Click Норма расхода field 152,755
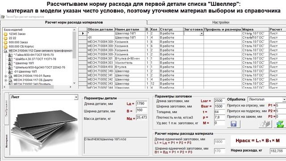Screen dimensions: 286x161 click(278, 151)
